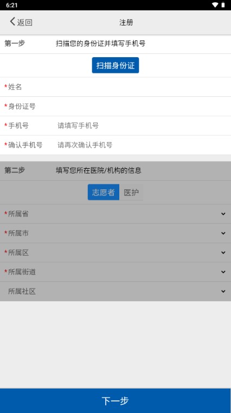Image resolution: width=231 pixels, height=413 pixels.
Task: Click the 请填写手机号 phone input
Action: coord(142,126)
